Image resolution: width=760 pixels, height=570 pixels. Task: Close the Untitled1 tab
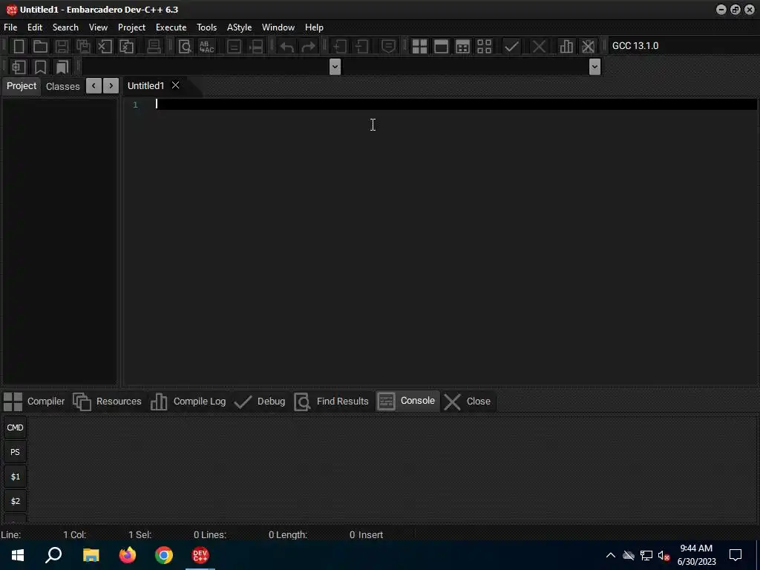[175, 85]
